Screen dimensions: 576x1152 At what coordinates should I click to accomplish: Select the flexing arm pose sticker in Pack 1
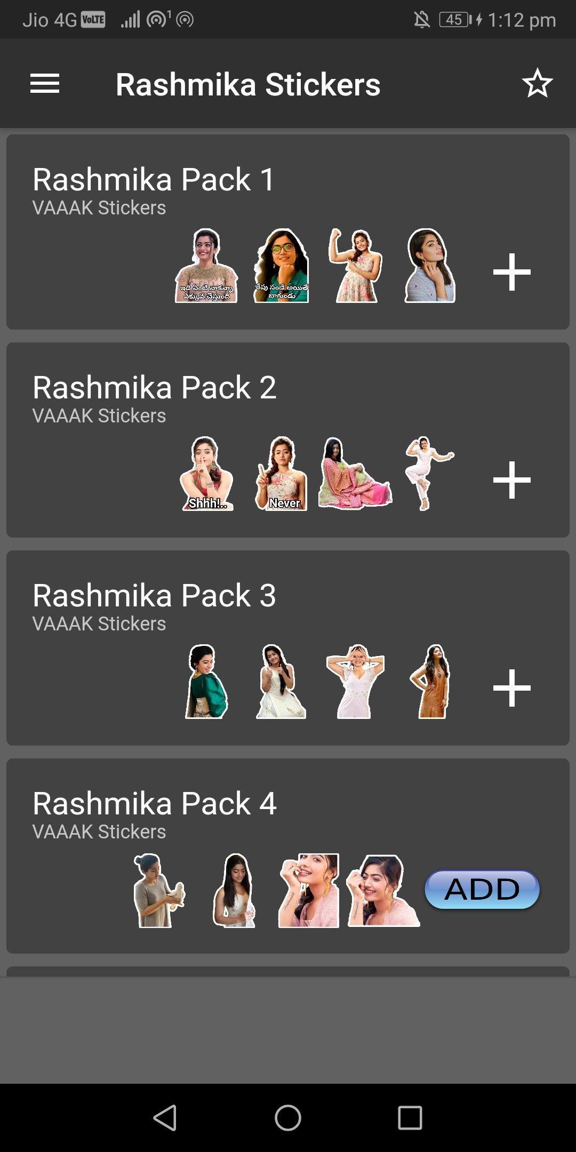point(355,266)
